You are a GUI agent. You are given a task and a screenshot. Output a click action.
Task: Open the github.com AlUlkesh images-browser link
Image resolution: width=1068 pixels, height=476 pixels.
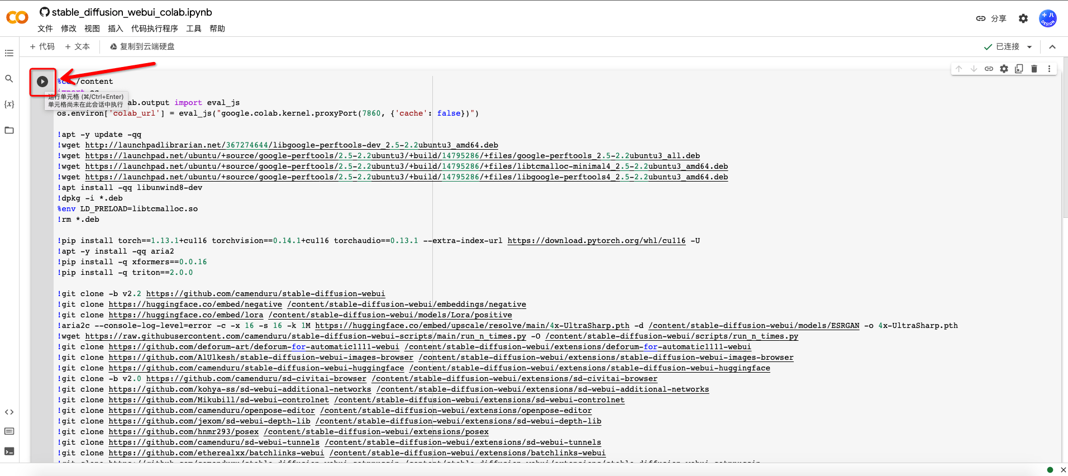(x=261, y=358)
